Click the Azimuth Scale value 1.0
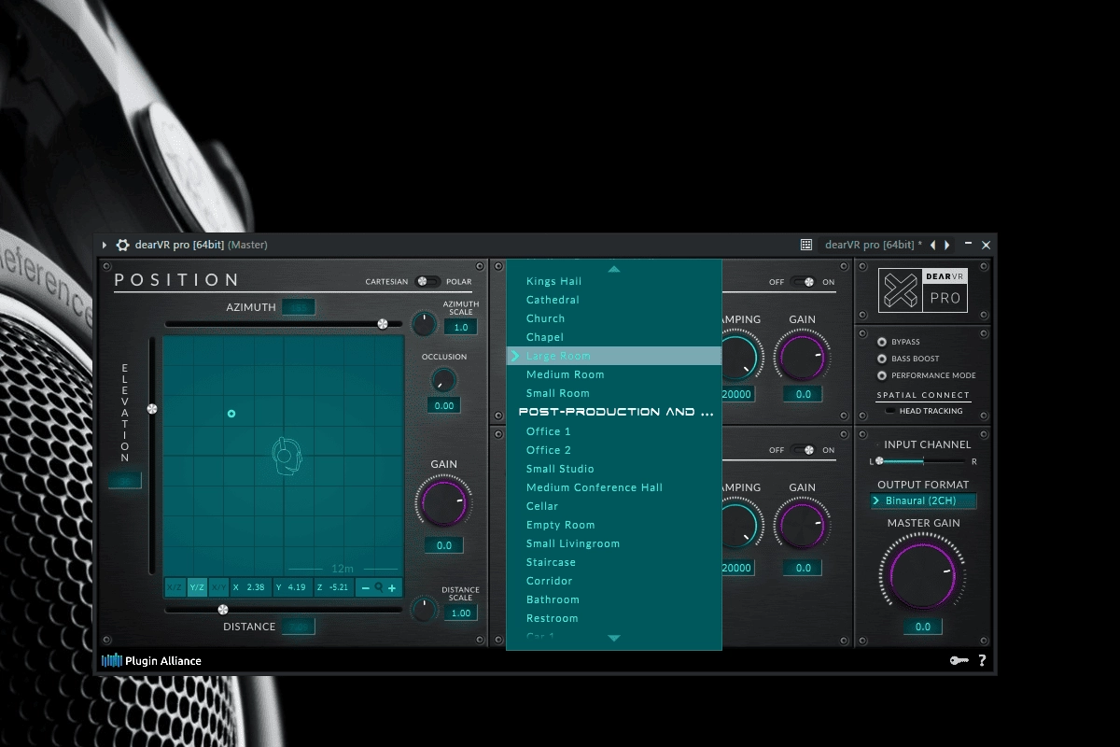Viewport: 1120px width, 747px height. point(461,328)
